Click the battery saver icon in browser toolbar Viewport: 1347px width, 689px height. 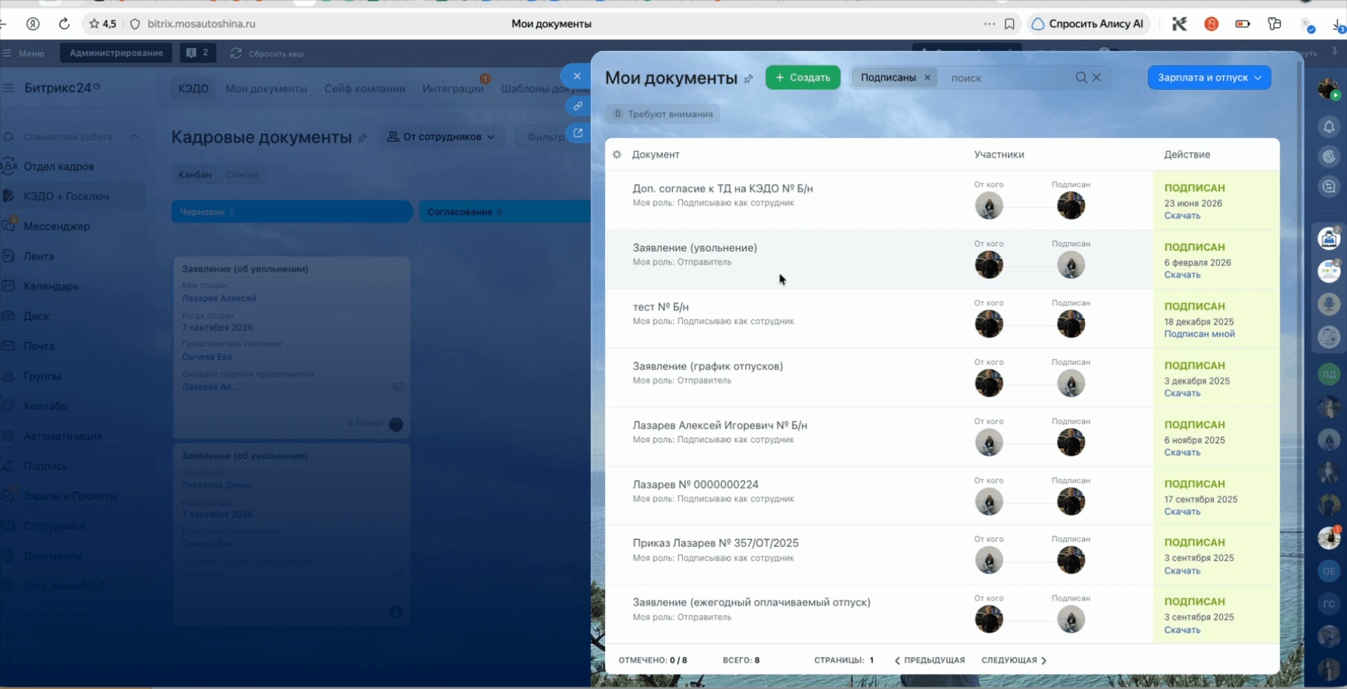pos(1243,24)
